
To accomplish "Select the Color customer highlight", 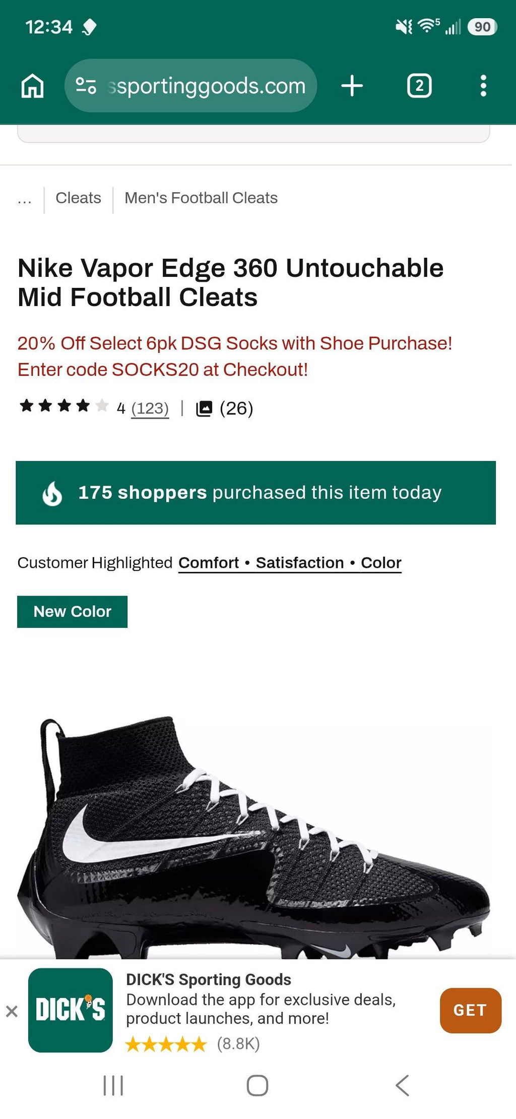I will point(381,563).
